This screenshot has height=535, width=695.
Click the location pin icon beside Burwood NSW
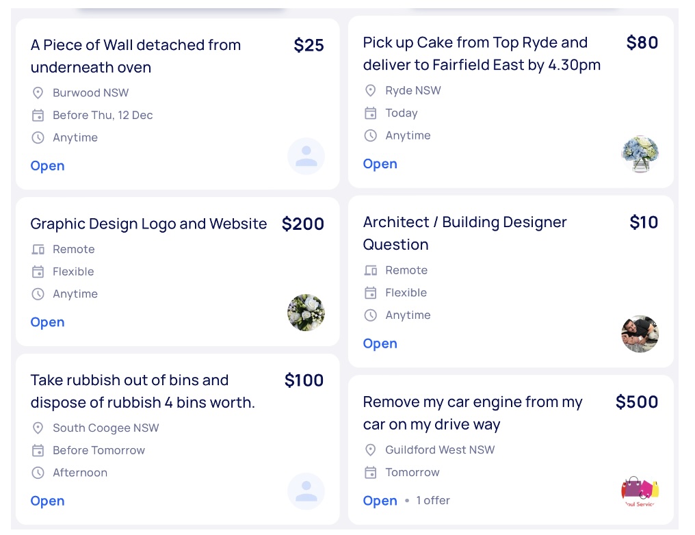[x=38, y=92]
